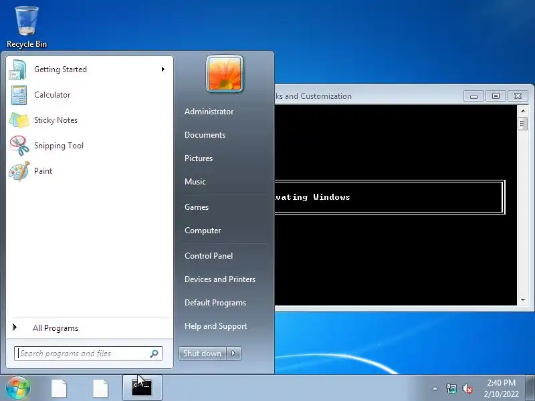535x401 pixels.
Task: Click the user account flower picture
Action: (x=225, y=74)
